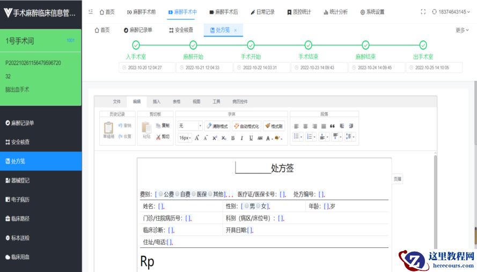
Task: Toggle fullscreen mode icon in top bar
Action: tap(423, 12)
